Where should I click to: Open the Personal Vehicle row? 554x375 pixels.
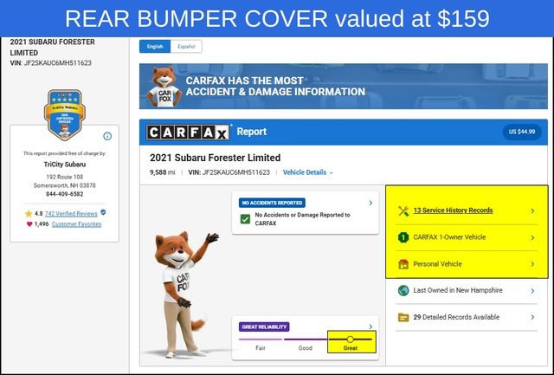[467, 264]
